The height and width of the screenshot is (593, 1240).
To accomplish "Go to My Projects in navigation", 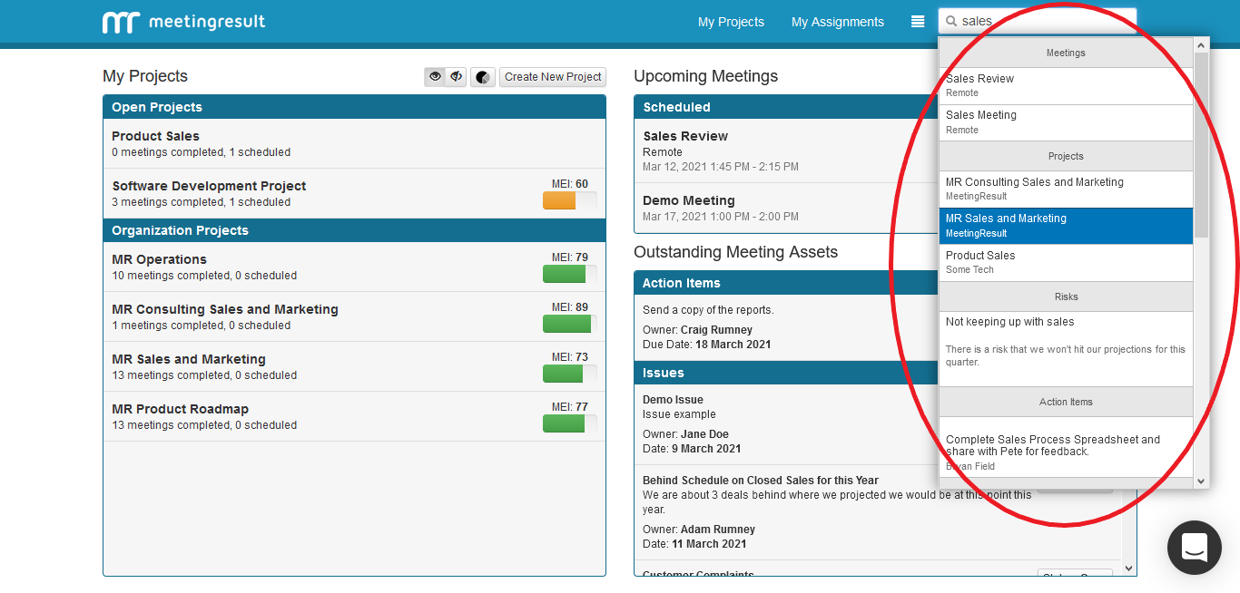I will (731, 22).
